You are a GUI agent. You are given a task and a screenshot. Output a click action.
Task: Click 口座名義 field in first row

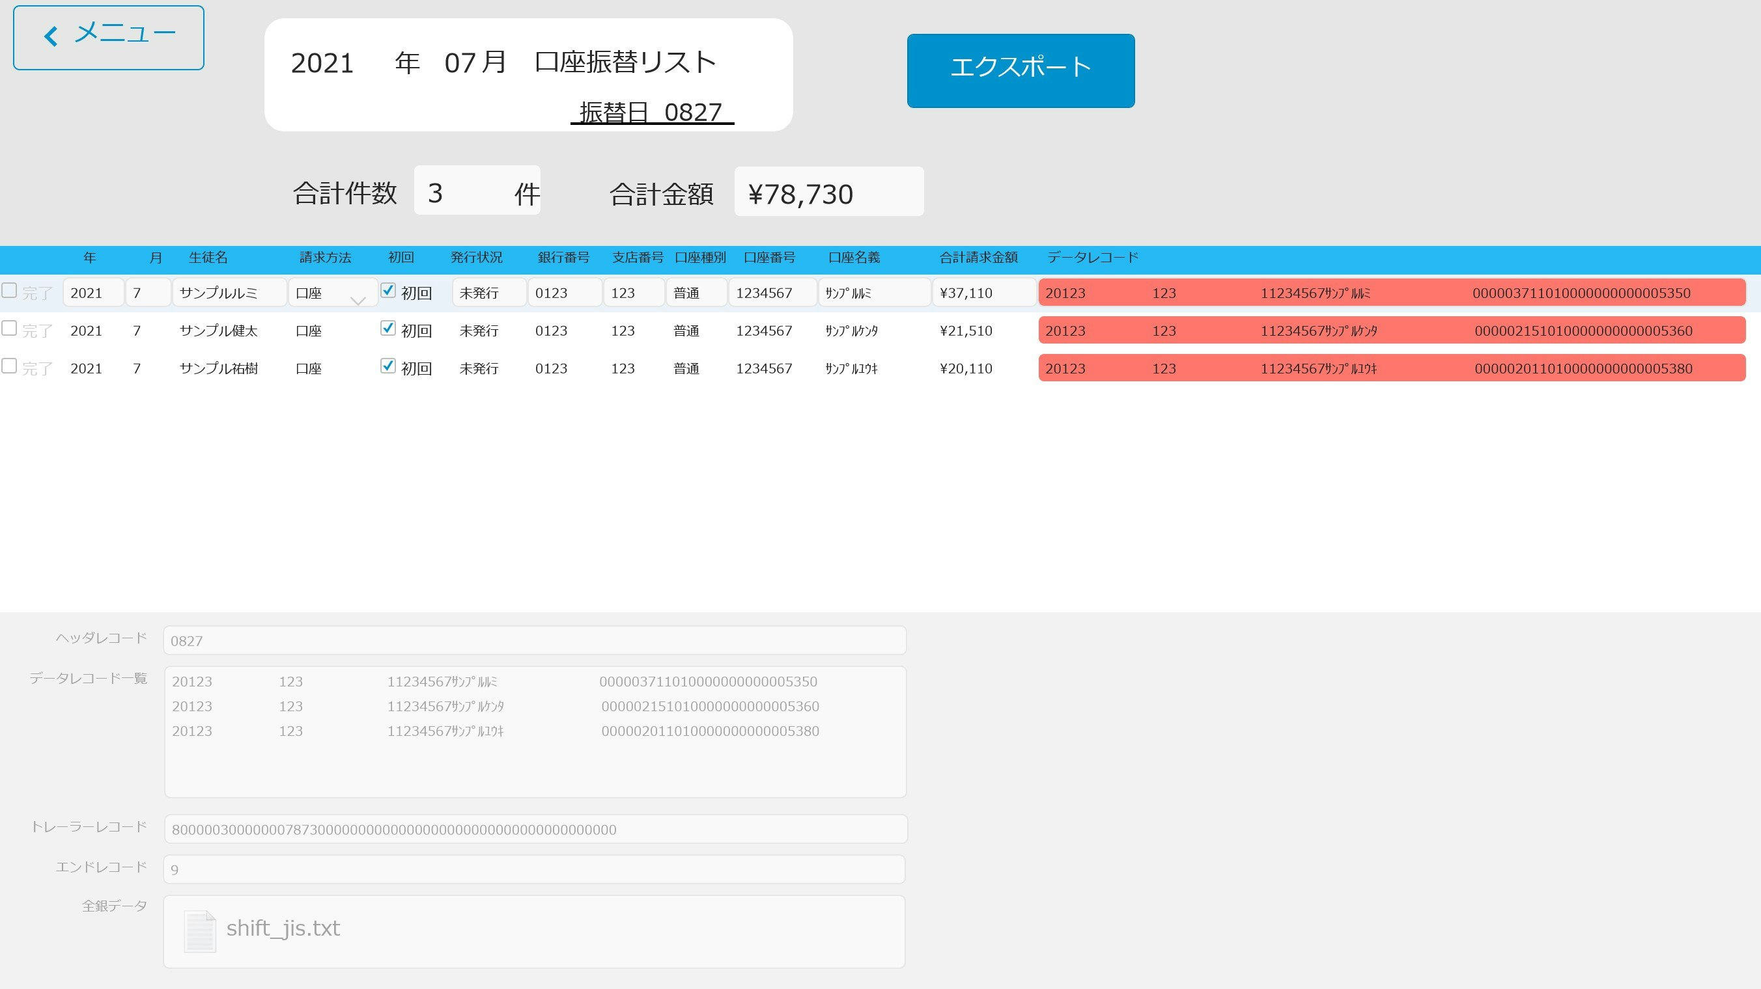874,293
